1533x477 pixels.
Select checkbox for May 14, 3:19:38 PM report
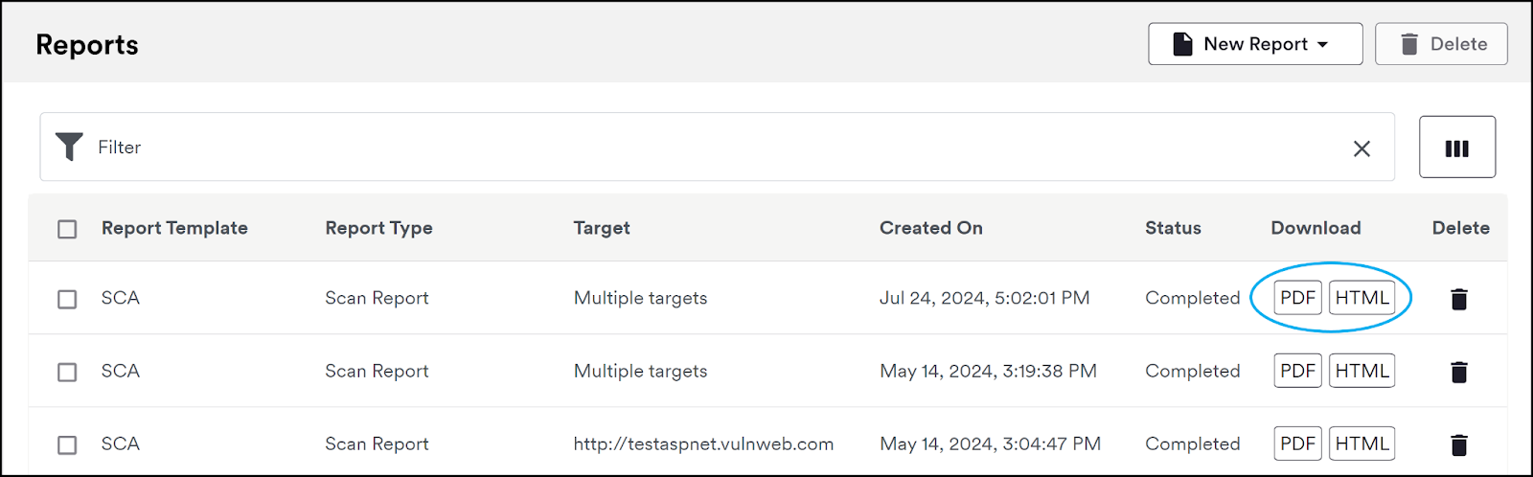(x=67, y=372)
